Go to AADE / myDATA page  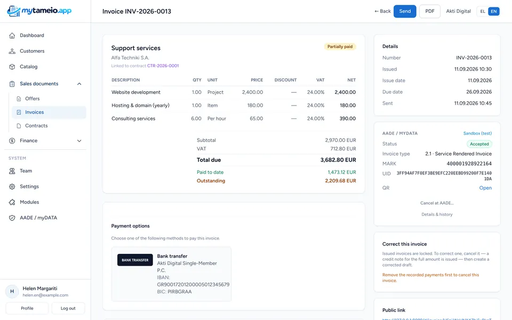tap(45, 218)
